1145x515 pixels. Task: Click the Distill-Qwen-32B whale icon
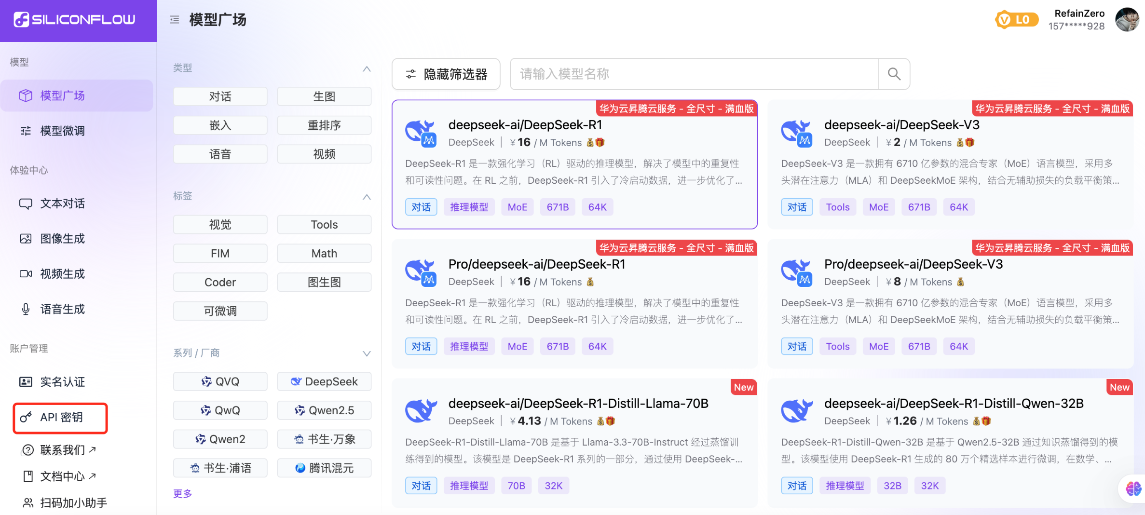tap(797, 411)
